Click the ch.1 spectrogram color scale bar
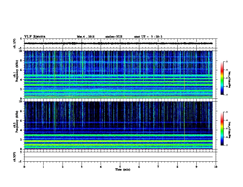The height and width of the screenshot is (187, 243). pos(222,78)
